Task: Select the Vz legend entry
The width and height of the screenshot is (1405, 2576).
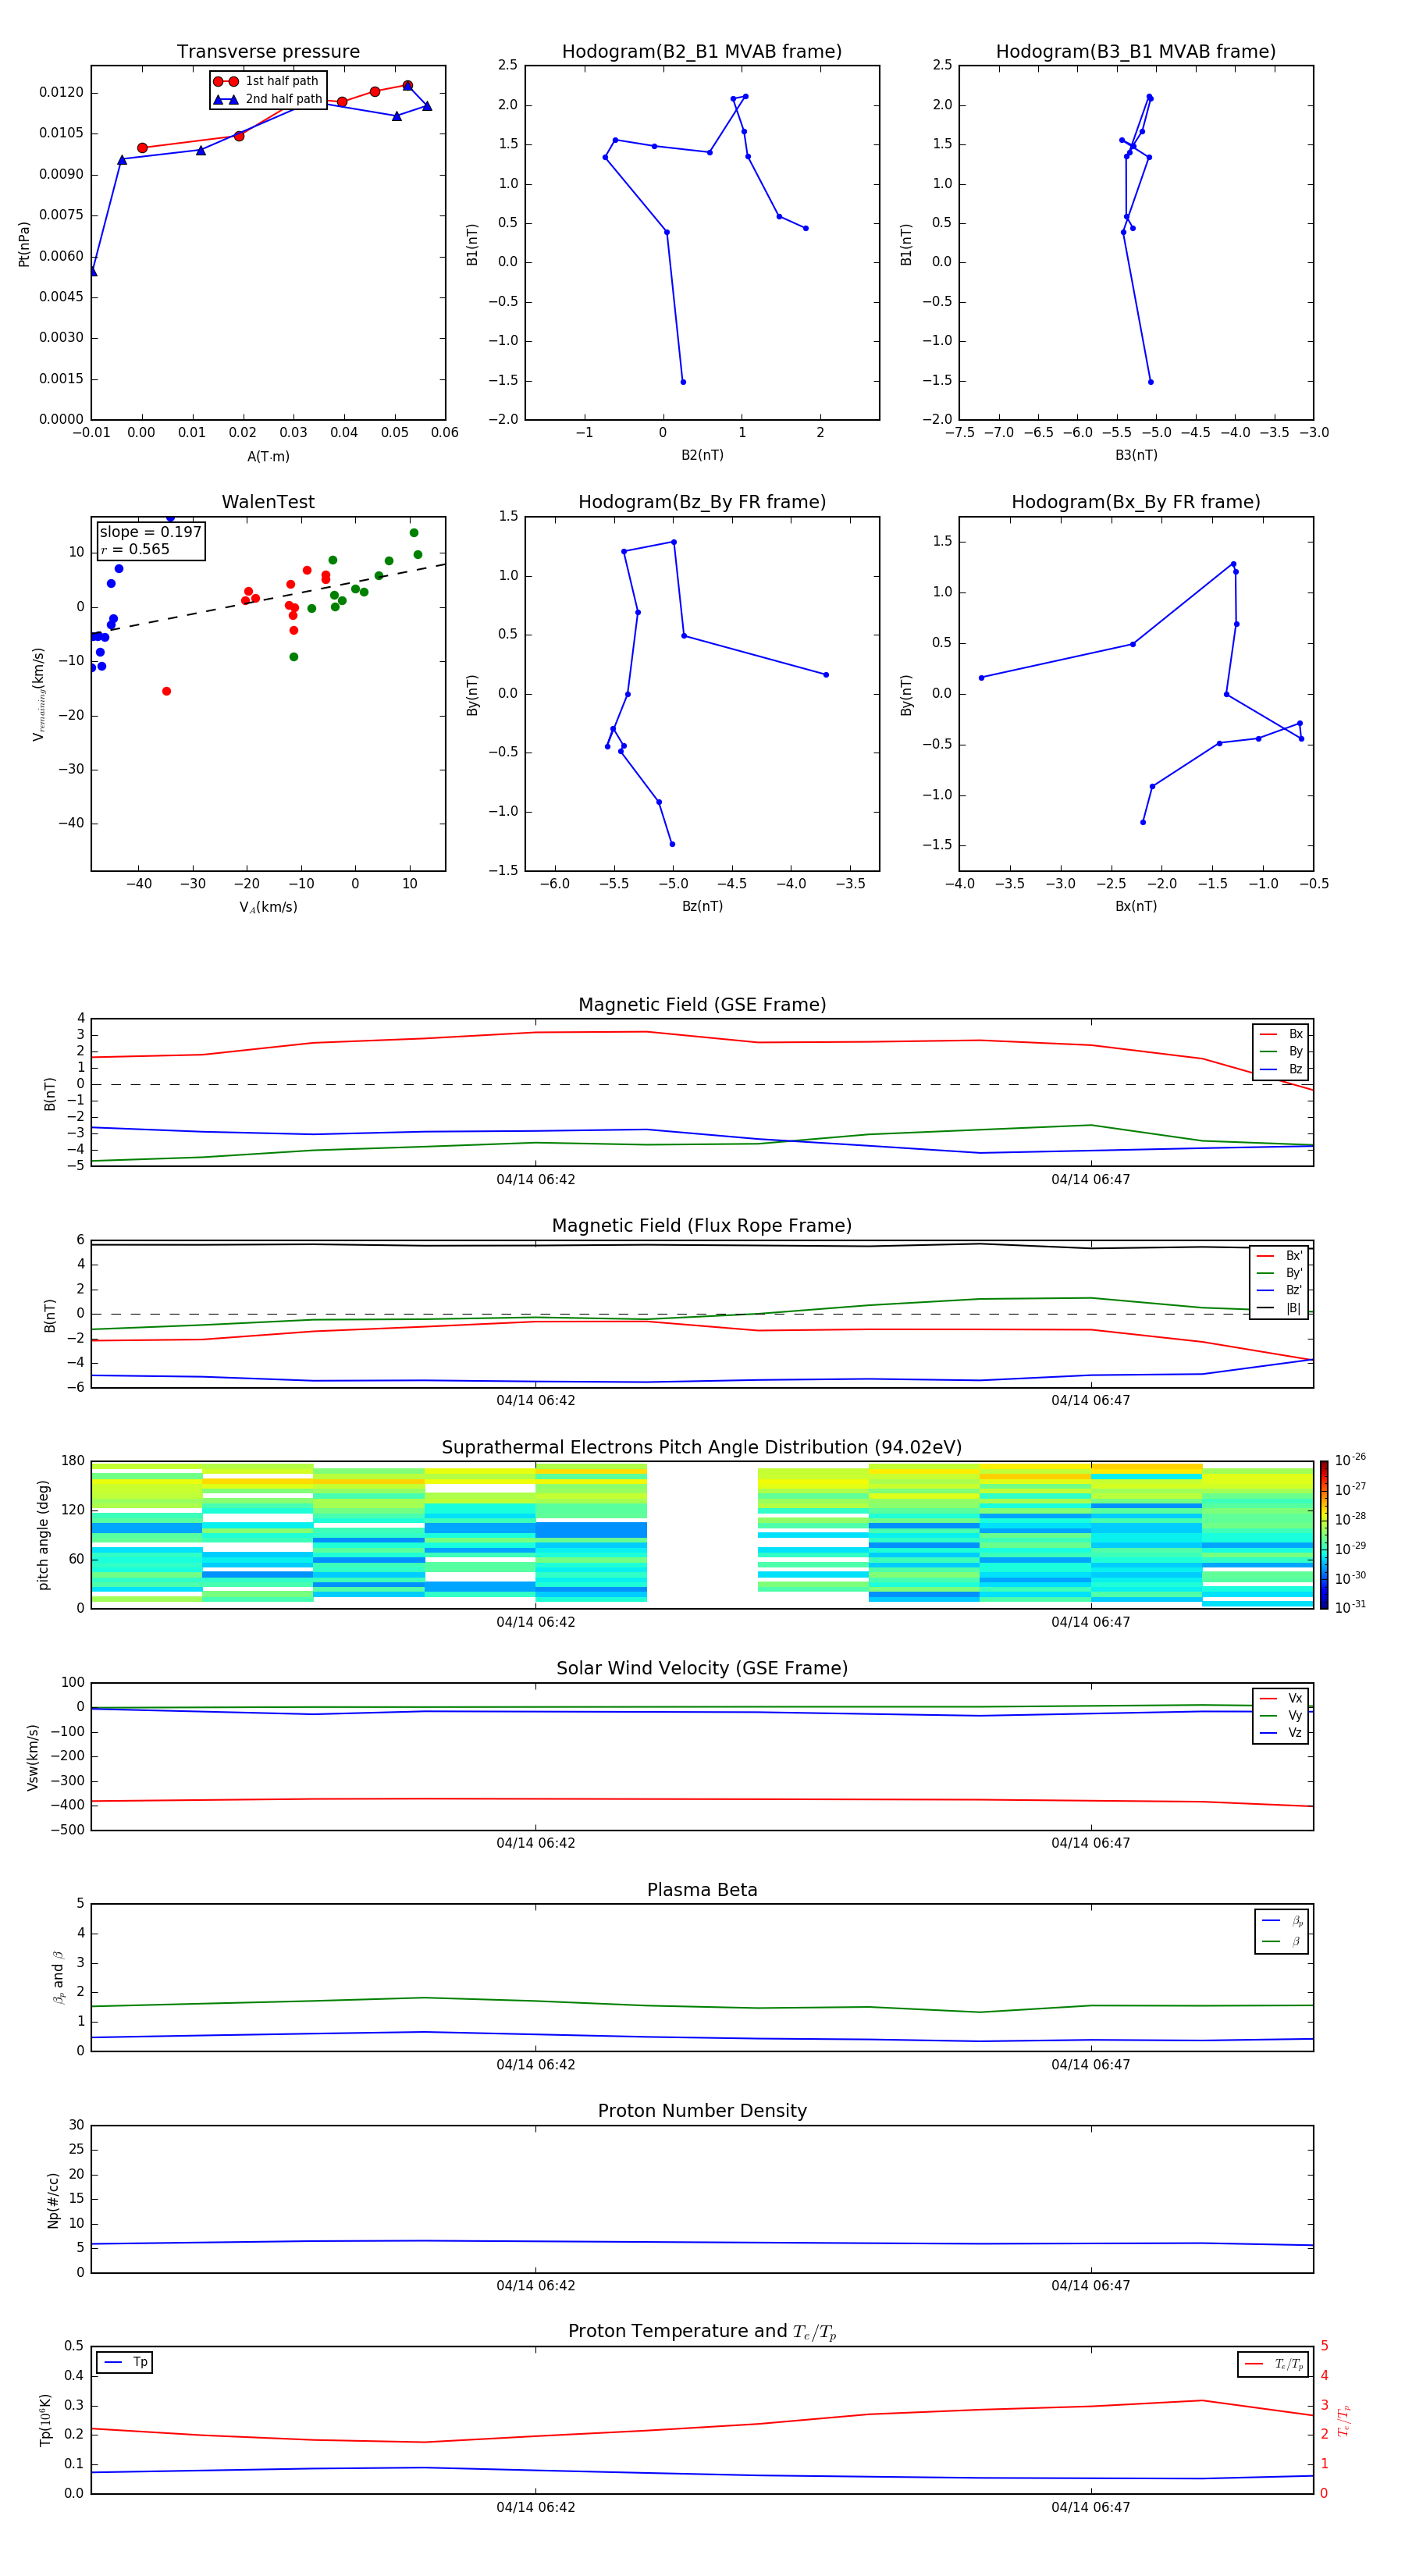Action: coord(1281,1733)
